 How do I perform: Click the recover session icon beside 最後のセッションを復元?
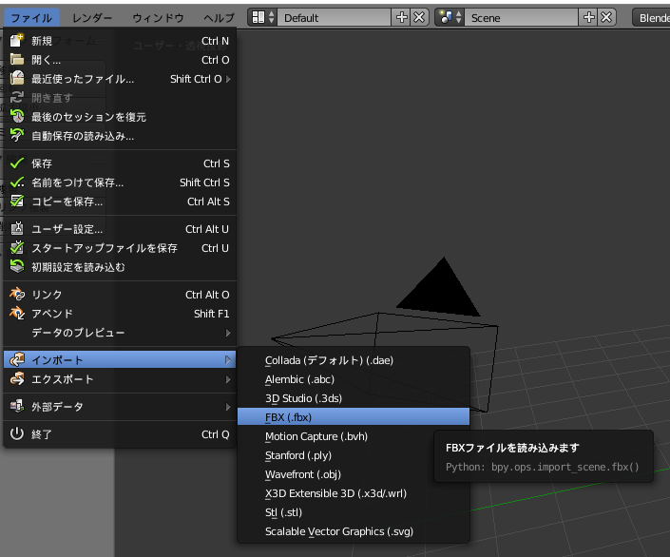[x=17, y=116]
